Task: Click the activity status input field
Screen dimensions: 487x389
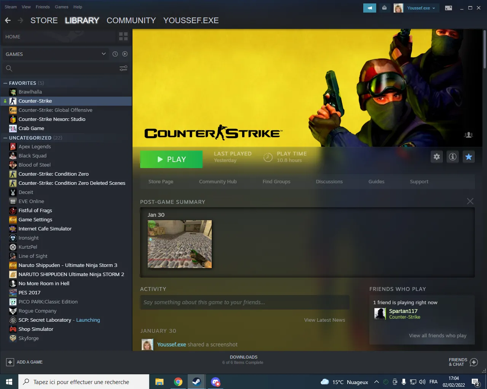Action: 244,303
